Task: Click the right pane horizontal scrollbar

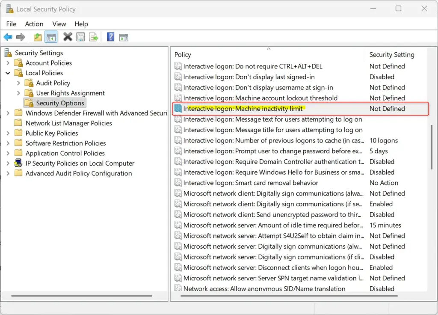Action: (x=289, y=295)
